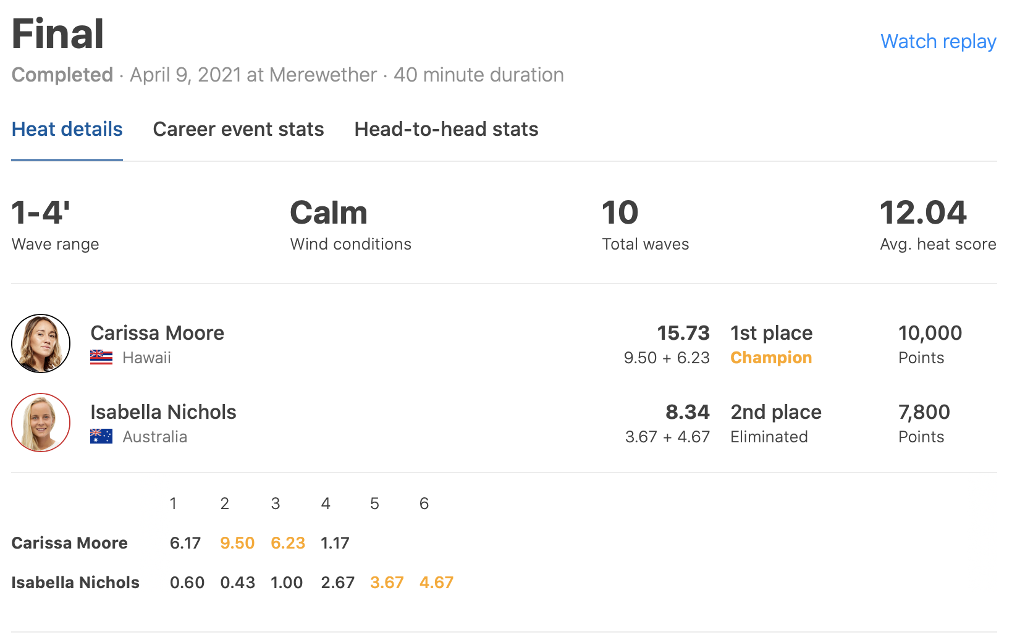Click the Australia flag icon
The height and width of the screenshot is (640, 1012).
click(101, 437)
